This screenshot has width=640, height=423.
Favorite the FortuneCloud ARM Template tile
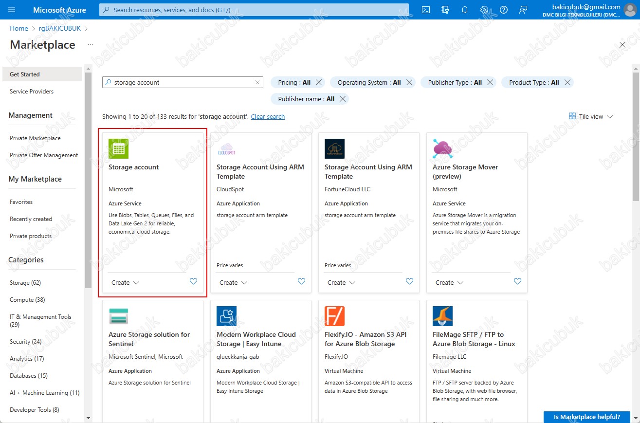[x=409, y=281]
